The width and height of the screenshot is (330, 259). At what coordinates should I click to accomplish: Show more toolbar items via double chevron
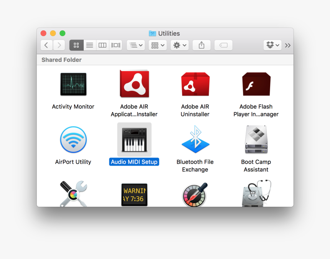[288, 45]
